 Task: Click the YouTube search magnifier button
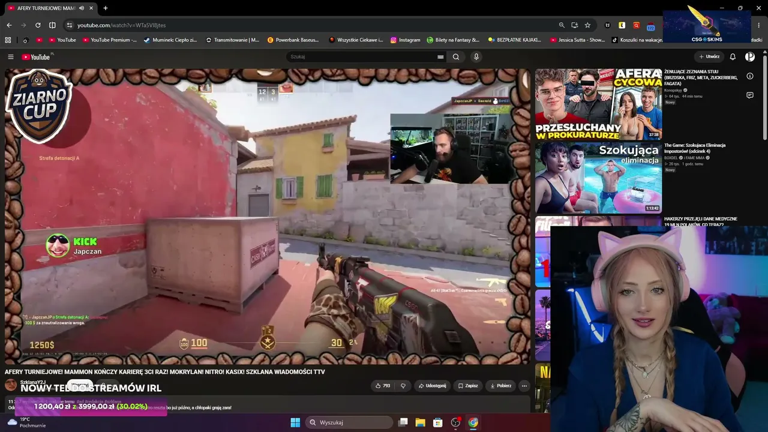tap(456, 57)
